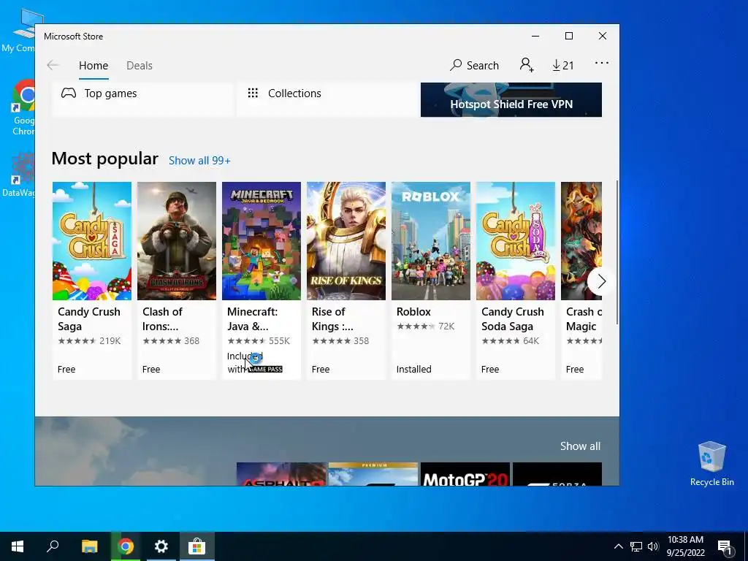Click the Most popular heading
The height and width of the screenshot is (561, 748).
(x=104, y=159)
